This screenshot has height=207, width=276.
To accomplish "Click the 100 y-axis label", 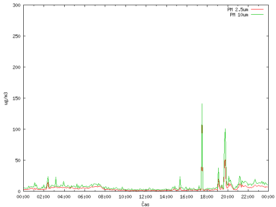I will click(16, 129).
